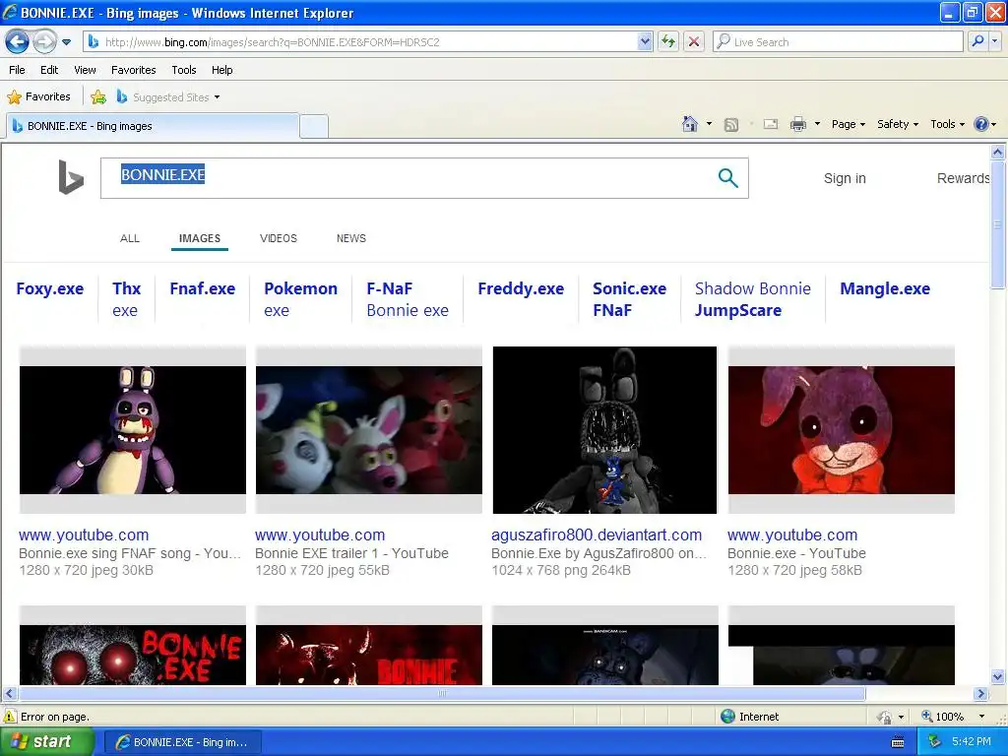Click the Foxy.exe related search
This screenshot has width=1008, height=756.
[x=50, y=288]
